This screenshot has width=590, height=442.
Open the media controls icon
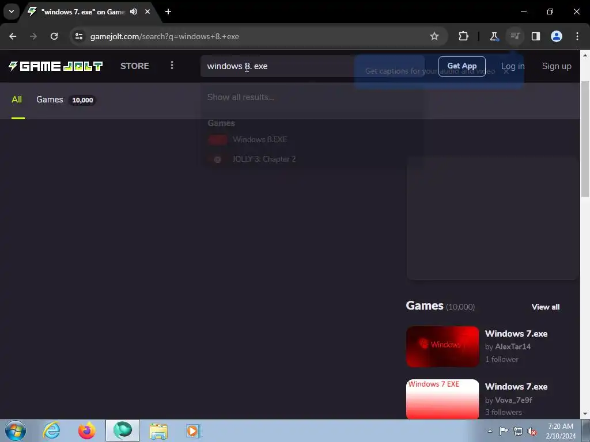(515, 36)
